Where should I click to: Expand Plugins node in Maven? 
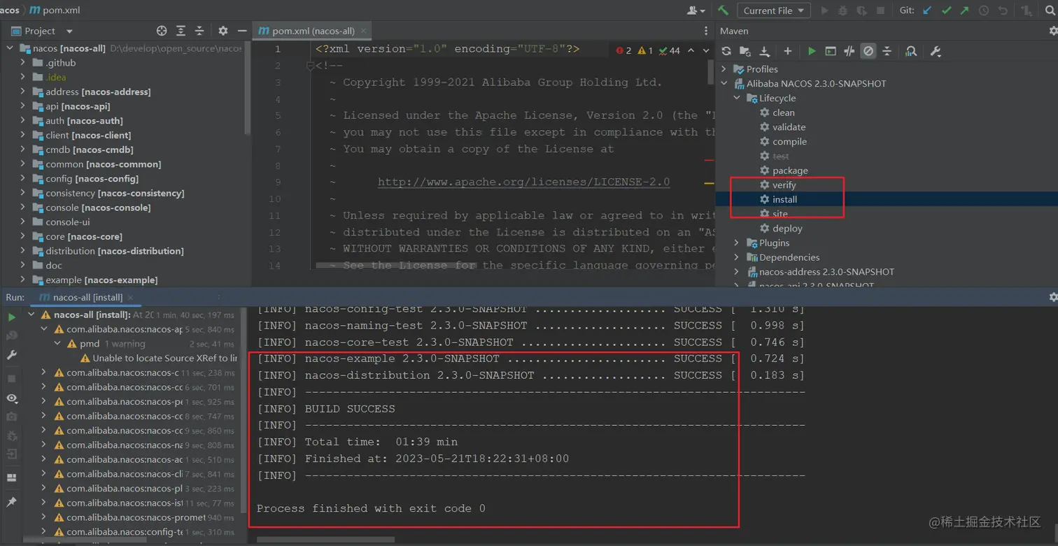coord(737,243)
